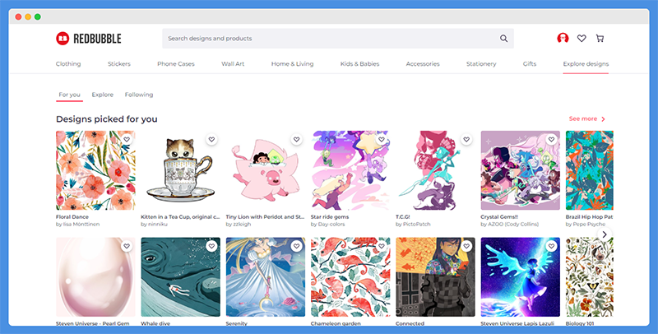
Task: Click the 'Floral Dance' title text
Action: pyautogui.click(x=72, y=217)
